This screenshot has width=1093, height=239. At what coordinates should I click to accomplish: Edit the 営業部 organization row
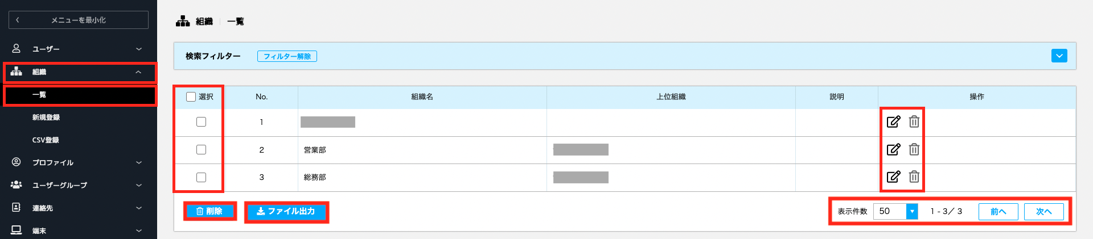coord(893,149)
